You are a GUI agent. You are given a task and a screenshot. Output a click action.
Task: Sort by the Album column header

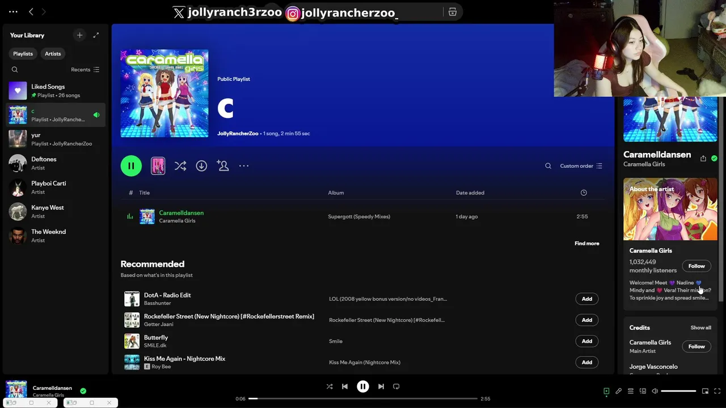(336, 193)
